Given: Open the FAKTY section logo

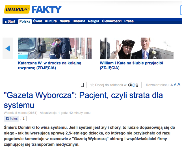Looking at the screenshot, I should 47,10.
